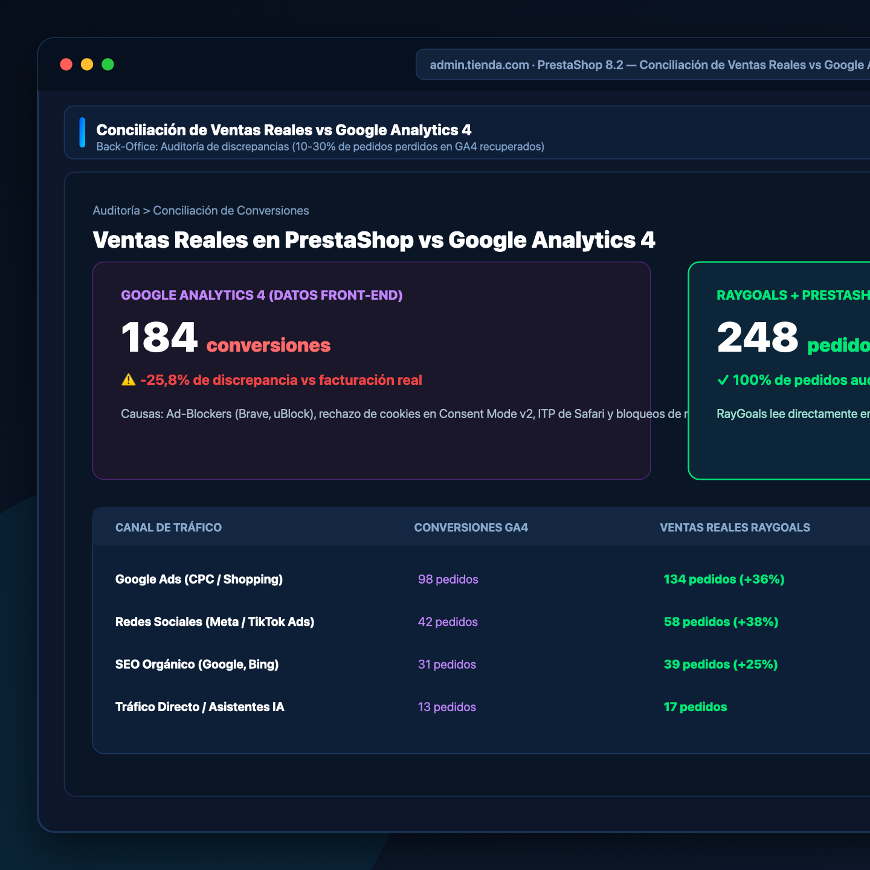Click the admin.tienda.com address bar

pyautogui.click(x=643, y=65)
